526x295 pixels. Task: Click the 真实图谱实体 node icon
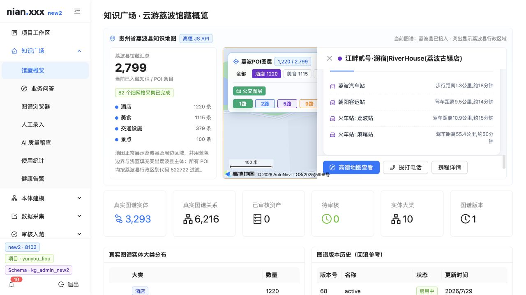point(119,219)
